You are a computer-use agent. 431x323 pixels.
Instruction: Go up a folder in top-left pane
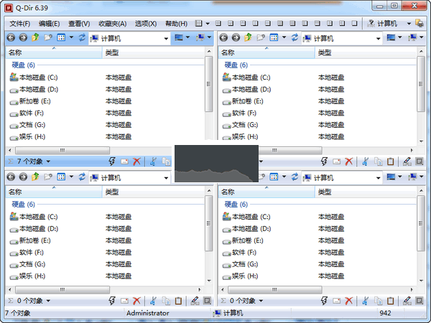point(35,37)
